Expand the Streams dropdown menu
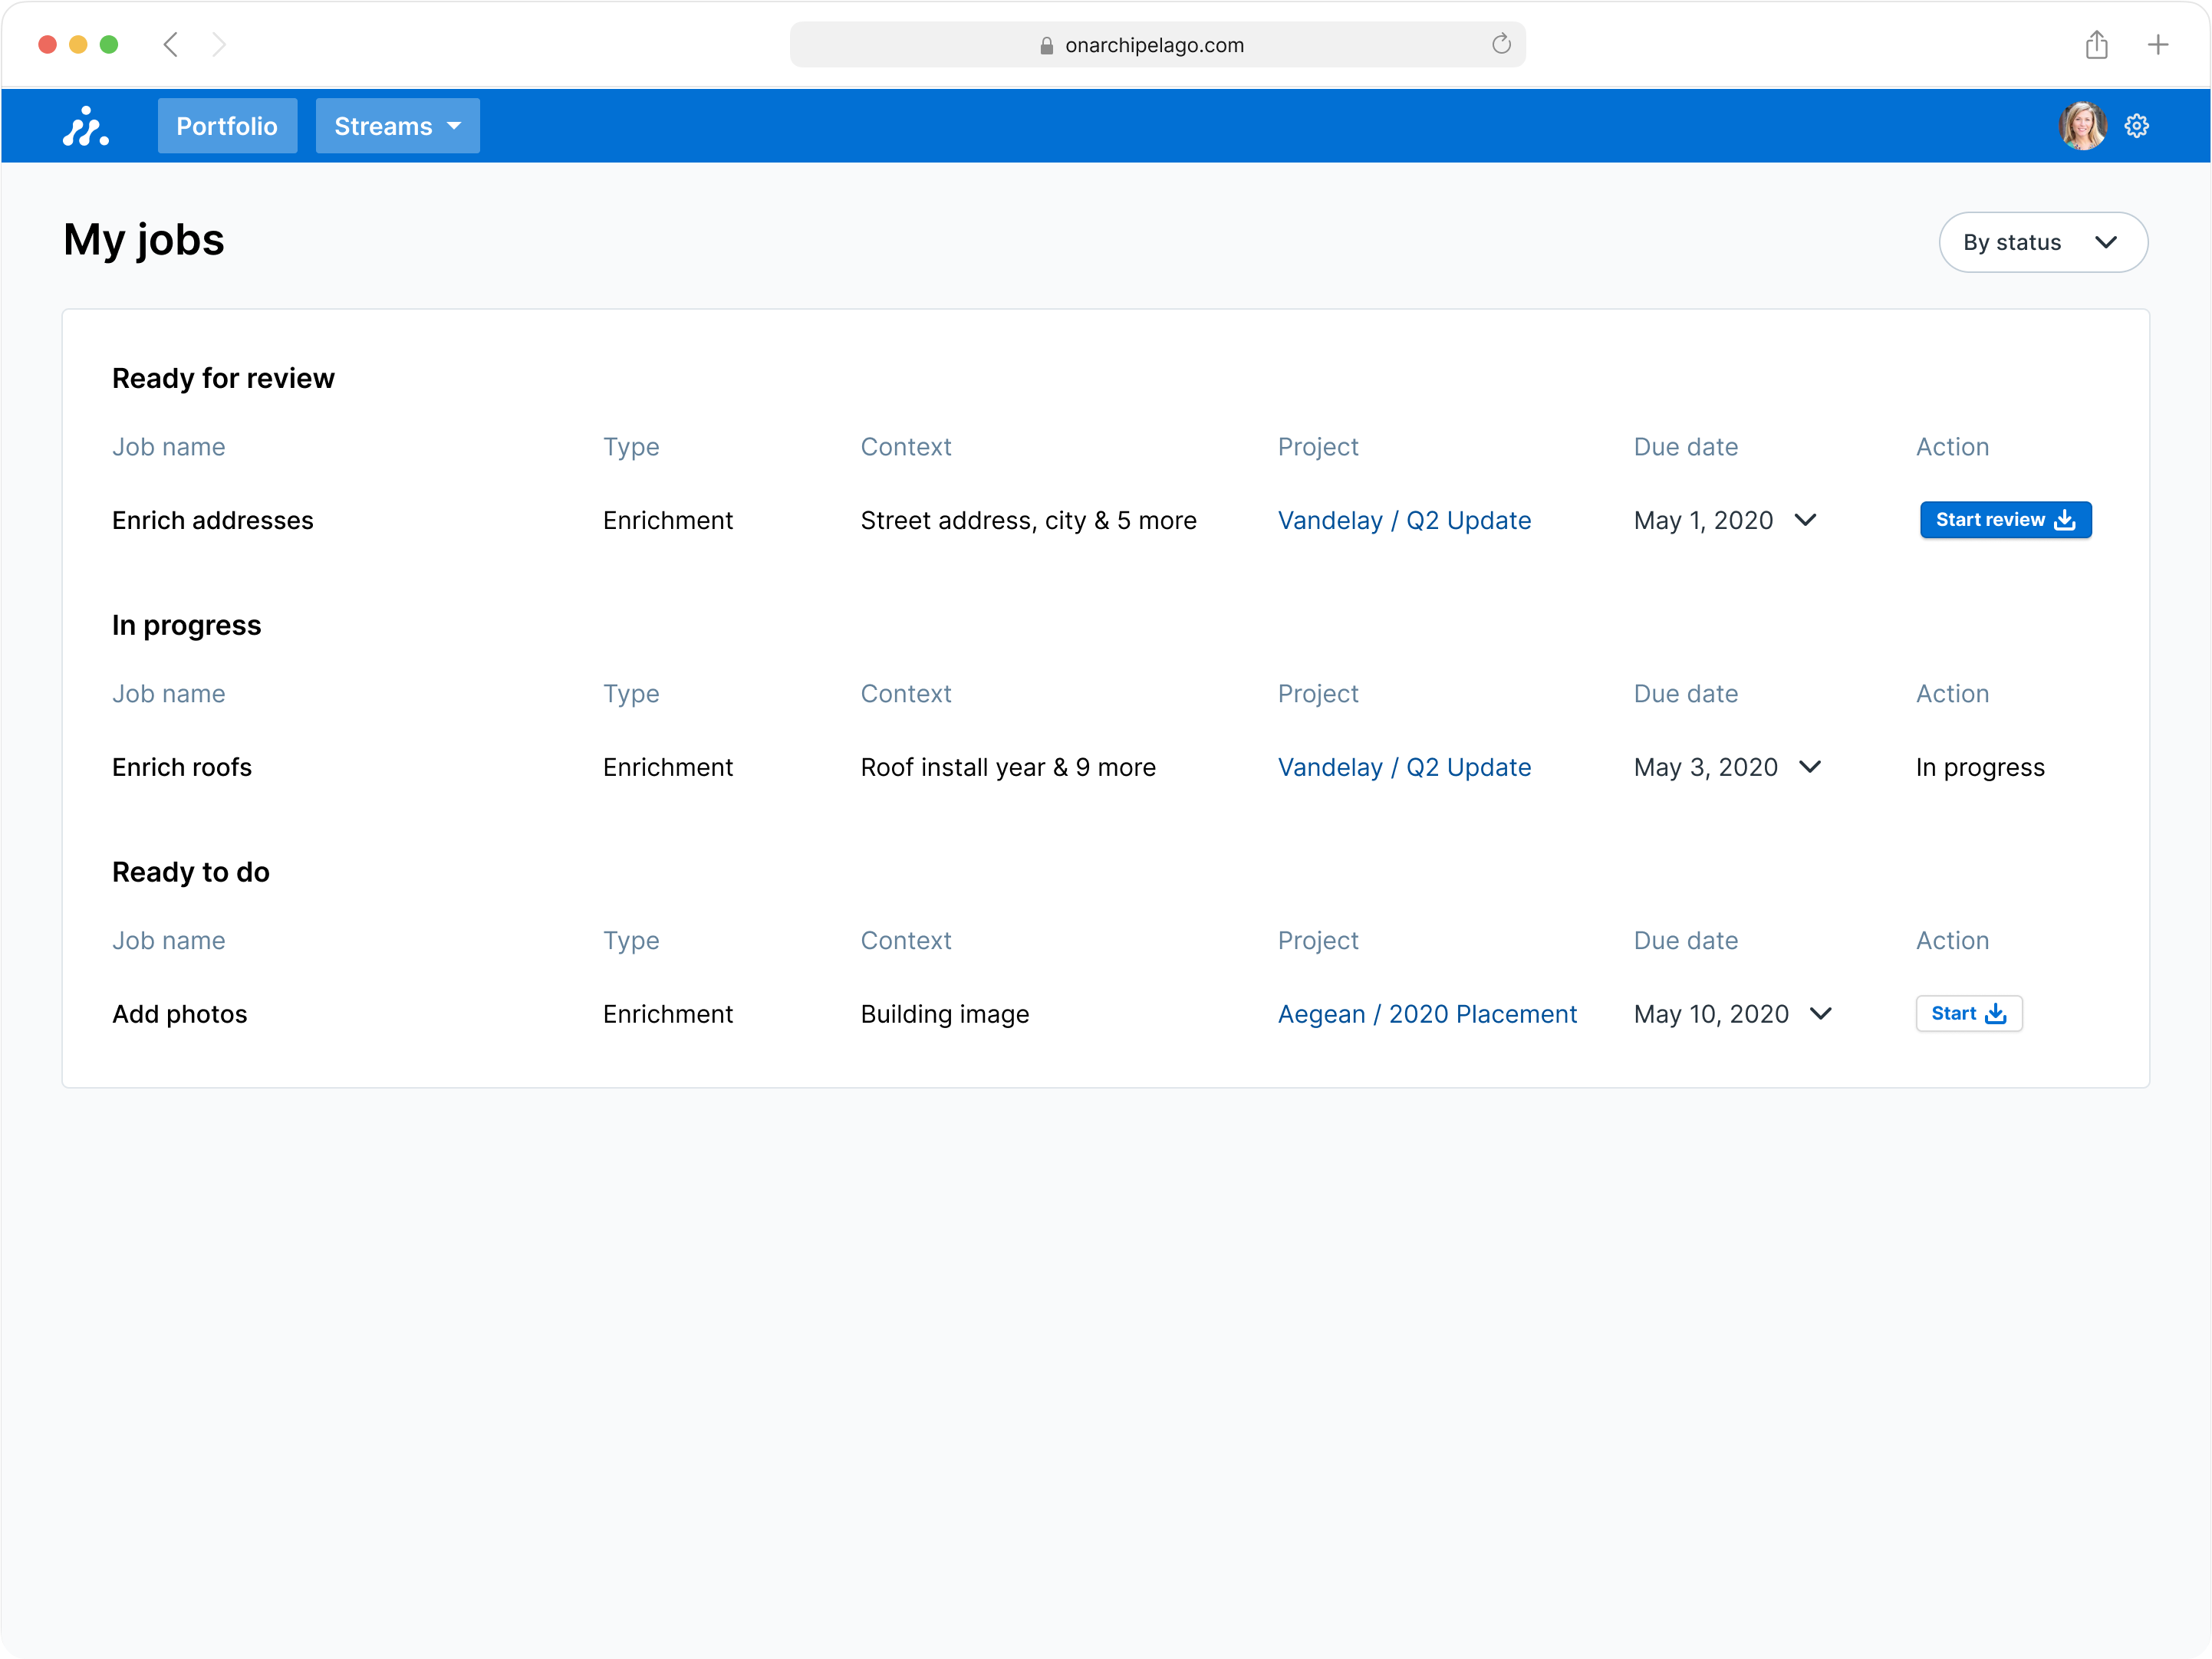Image resolution: width=2212 pixels, height=1659 pixels. click(397, 126)
